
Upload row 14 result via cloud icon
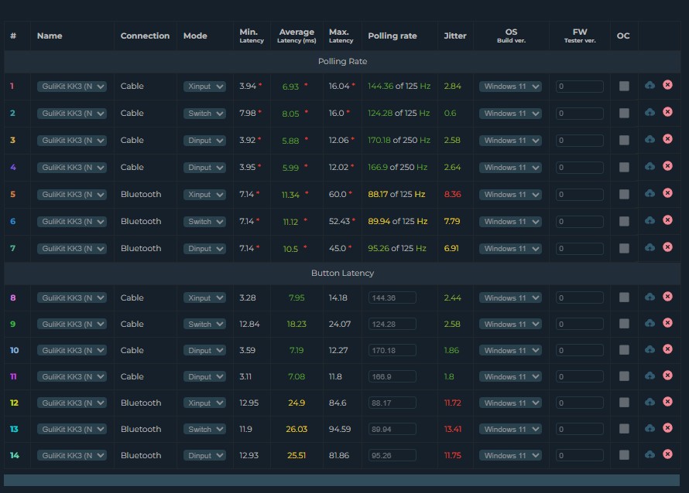[x=650, y=455]
